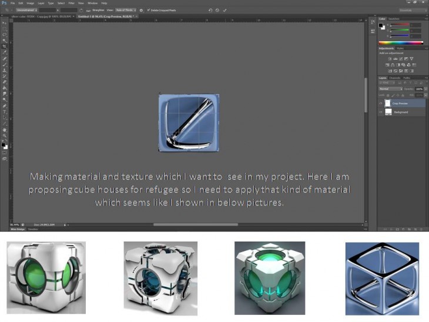Hide the Background layer
Image resolution: width=429 pixels, height=322 pixels.
tap(381, 112)
